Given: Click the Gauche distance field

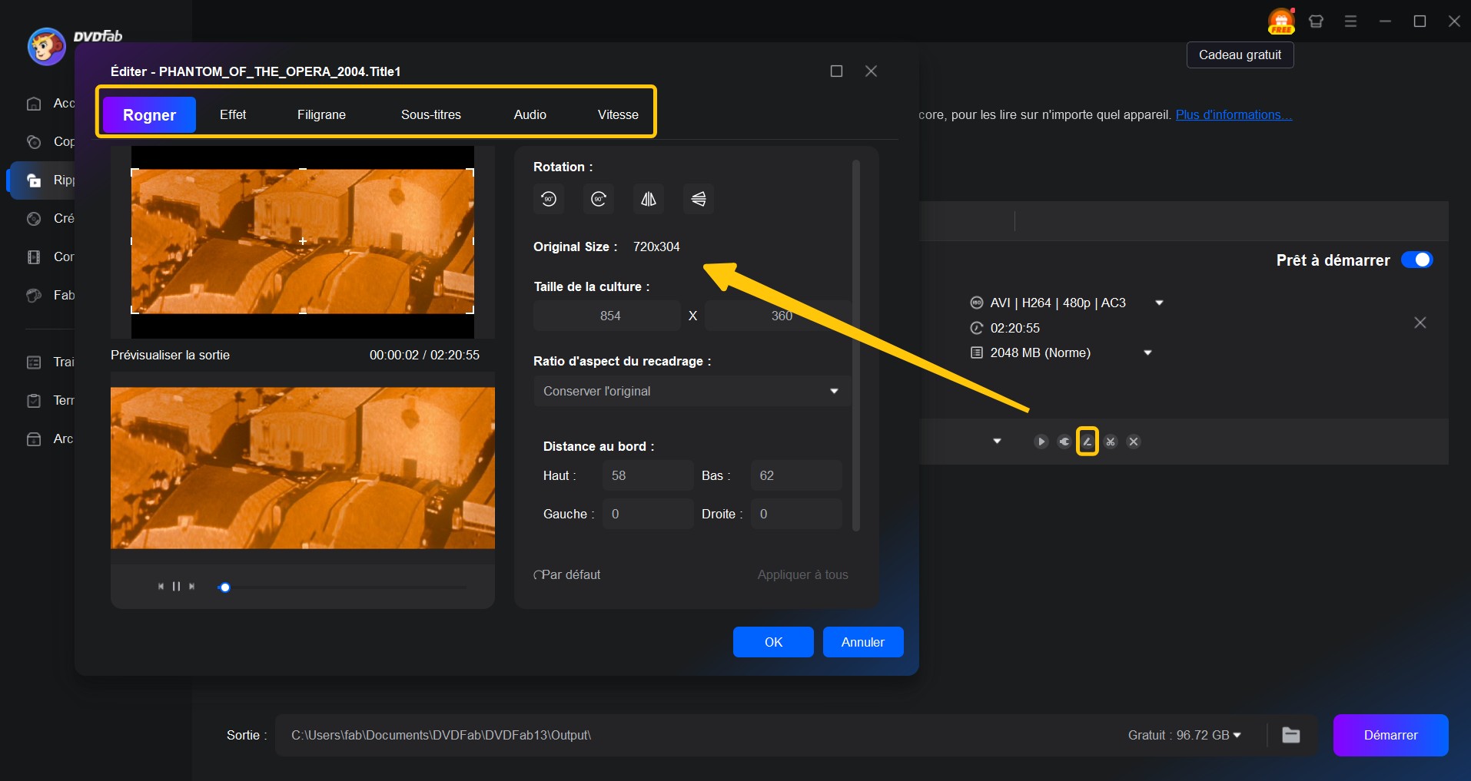Looking at the screenshot, I should click(648, 514).
